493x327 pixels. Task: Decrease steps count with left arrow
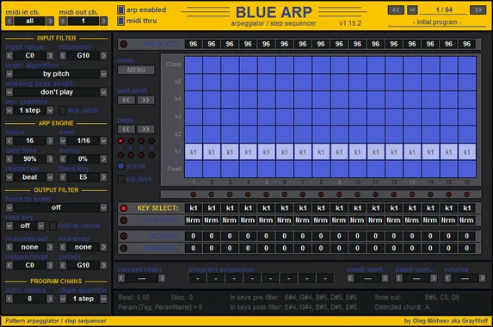click(9, 140)
